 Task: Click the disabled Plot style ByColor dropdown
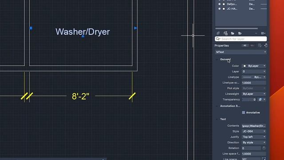click(254, 88)
